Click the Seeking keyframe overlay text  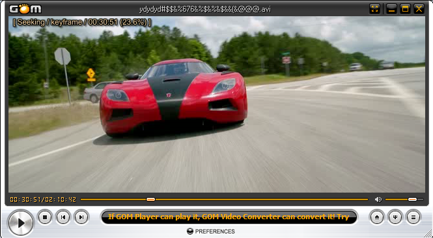pyautogui.click(x=82, y=22)
